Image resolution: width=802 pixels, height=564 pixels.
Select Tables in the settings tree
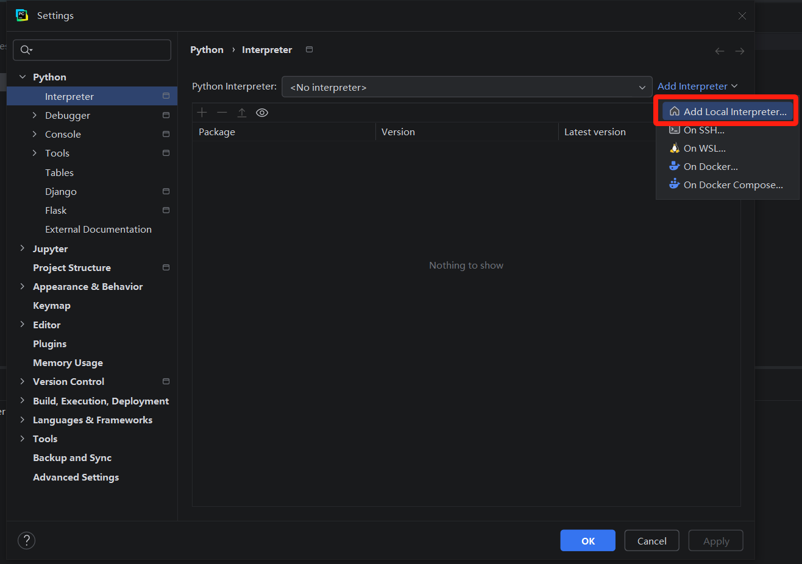click(x=59, y=172)
